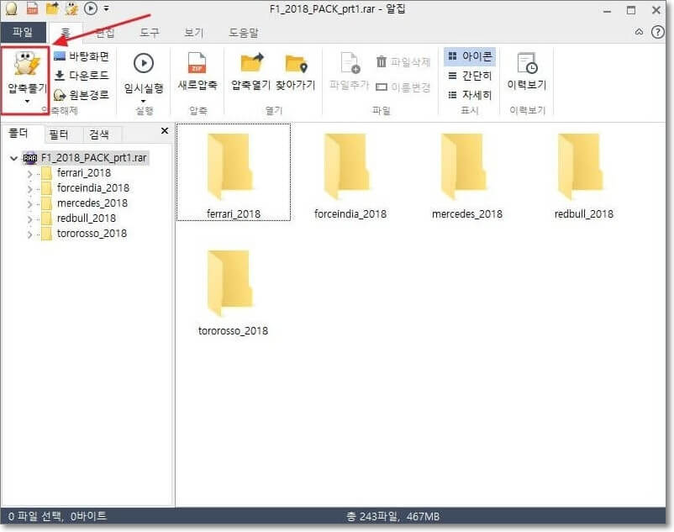Click the quick-access extract icon
Image resolution: width=674 pixels, height=532 pixels.
[x=71, y=8]
